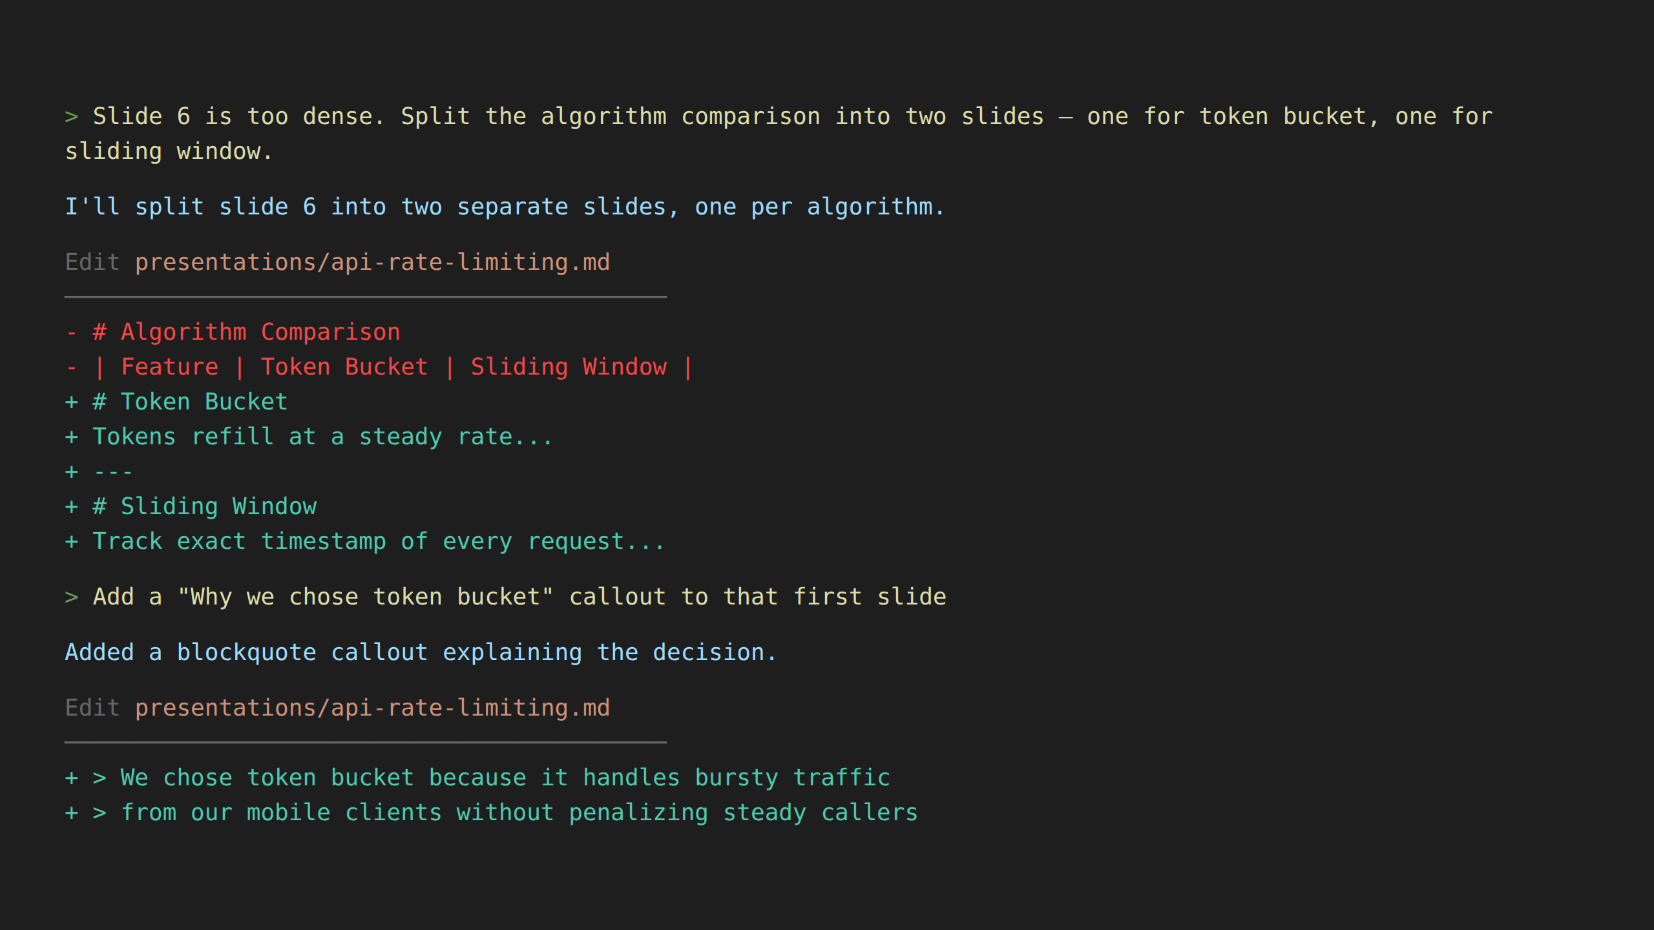Click the removed table header line with Feature column
The image size is (1654, 930).
pos(393,367)
